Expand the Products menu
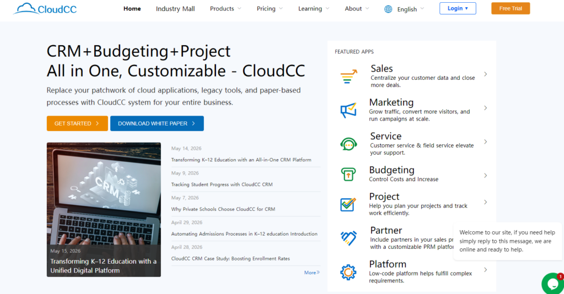The width and height of the screenshot is (564, 294). (225, 9)
